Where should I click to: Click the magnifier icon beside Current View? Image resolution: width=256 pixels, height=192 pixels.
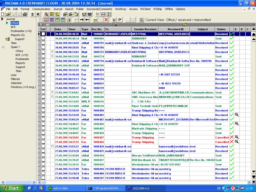coord(141,20)
